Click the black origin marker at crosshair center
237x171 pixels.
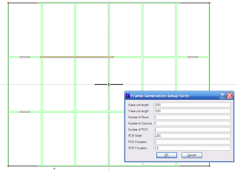[x=109, y=84]
